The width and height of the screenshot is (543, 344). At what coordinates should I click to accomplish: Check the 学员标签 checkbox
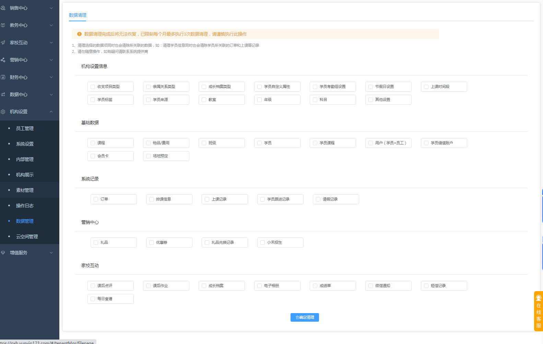coord(93,100)
